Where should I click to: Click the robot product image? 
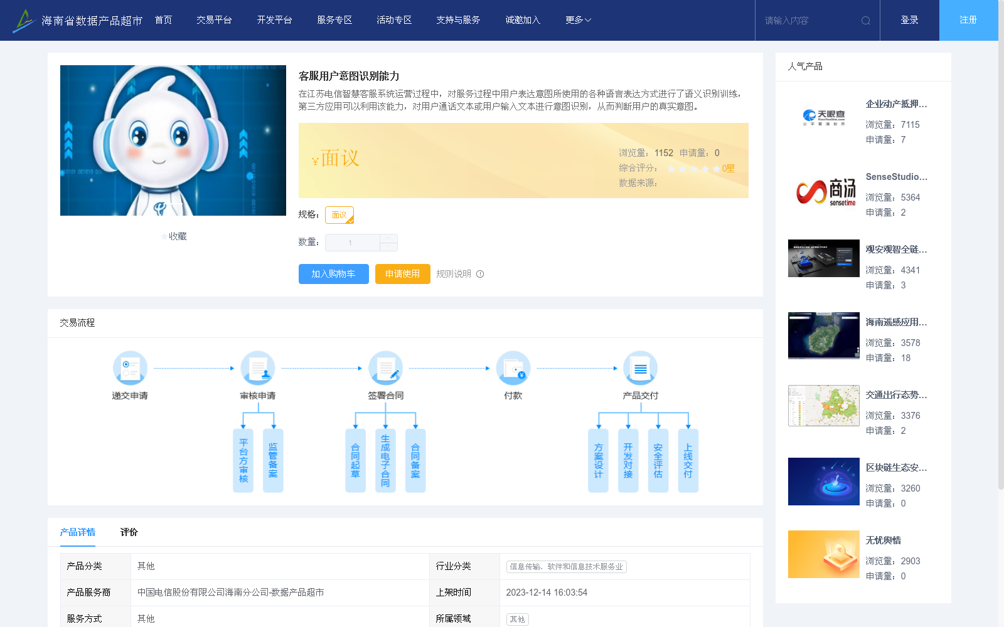(x=173, y=140)
